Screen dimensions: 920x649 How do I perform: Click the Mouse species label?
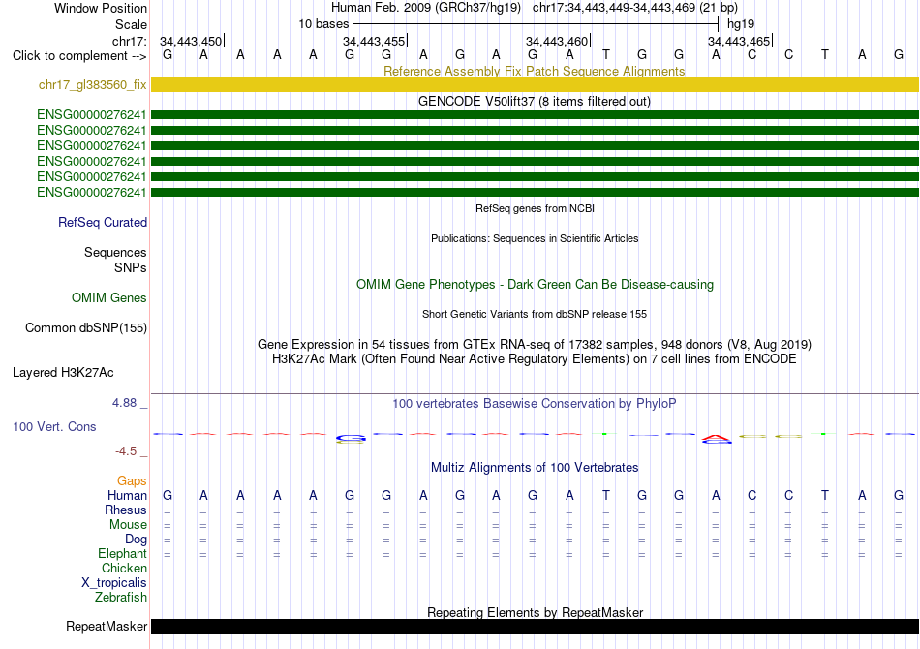click(x=128, y=525)
